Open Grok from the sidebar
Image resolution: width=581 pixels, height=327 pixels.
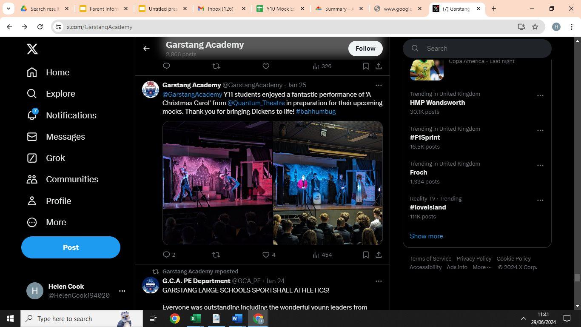tap(46, 158)
